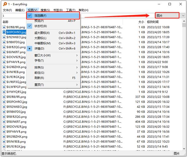187x157 pixels.
Task: Click file icon of $ILW1PGP.png
Action: point(4,87)
